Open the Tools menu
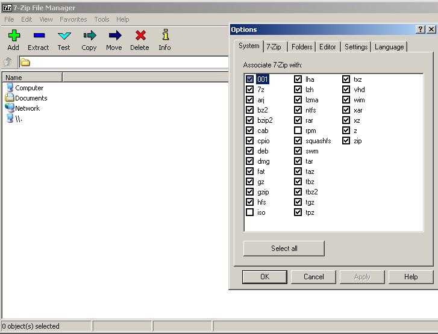Viewport: 438px width, 334px height. point(102,19)
